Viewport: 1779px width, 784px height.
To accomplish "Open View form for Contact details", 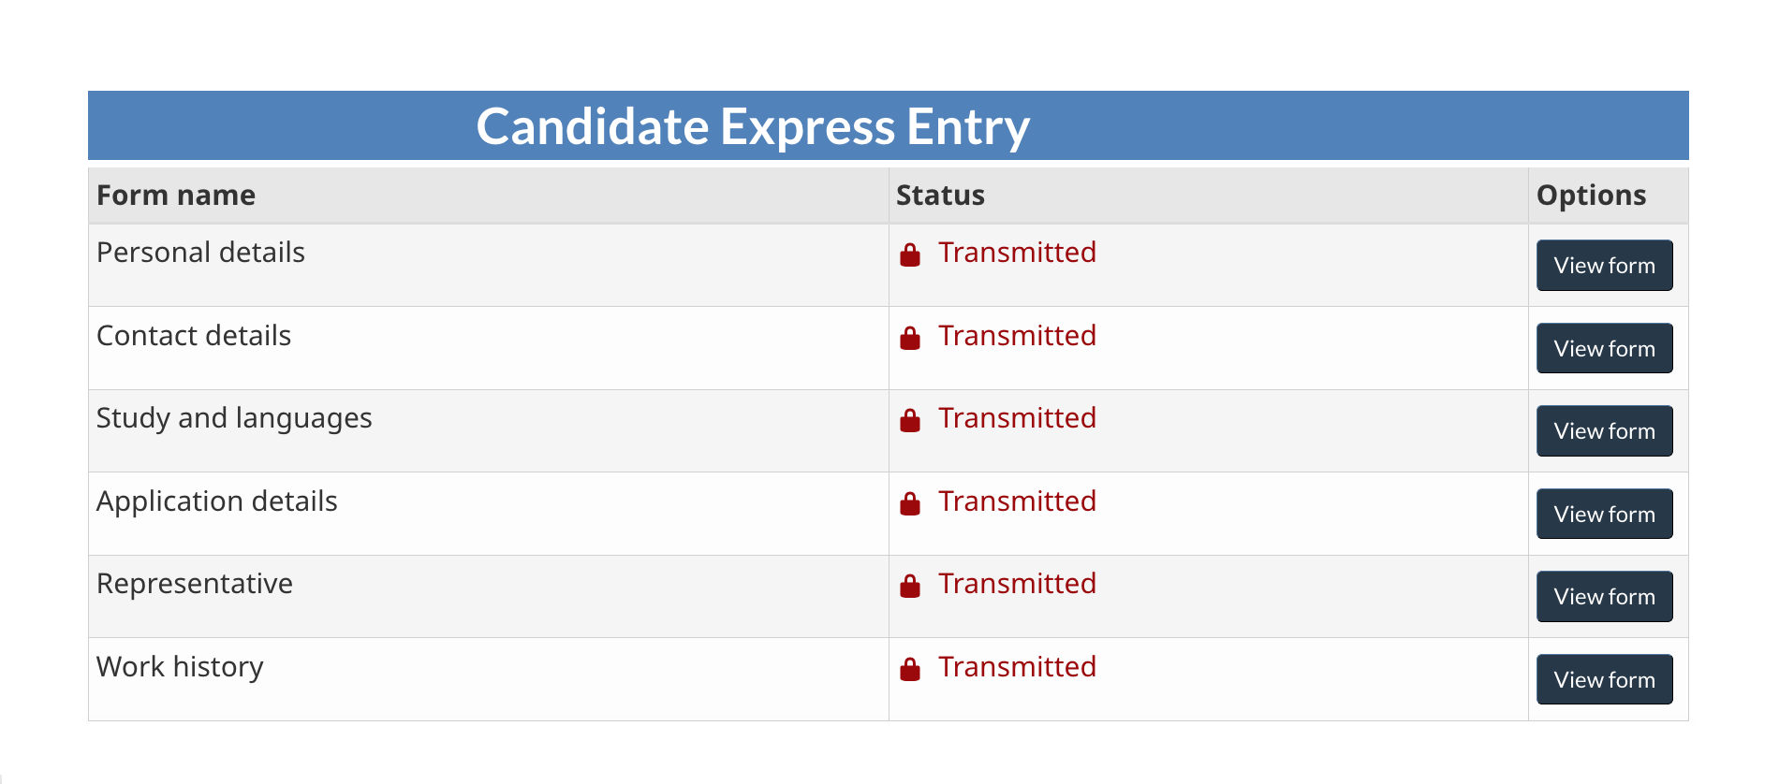I will click(x=1604, y=348).
